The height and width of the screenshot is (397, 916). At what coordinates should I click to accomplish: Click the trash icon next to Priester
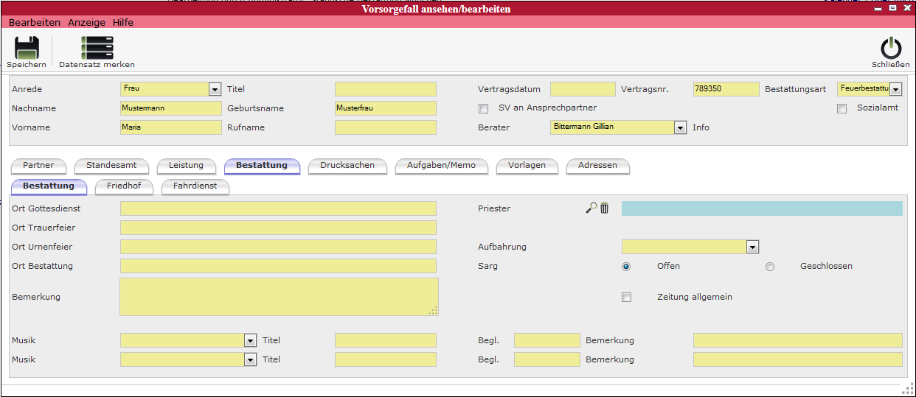pos(605,208)
